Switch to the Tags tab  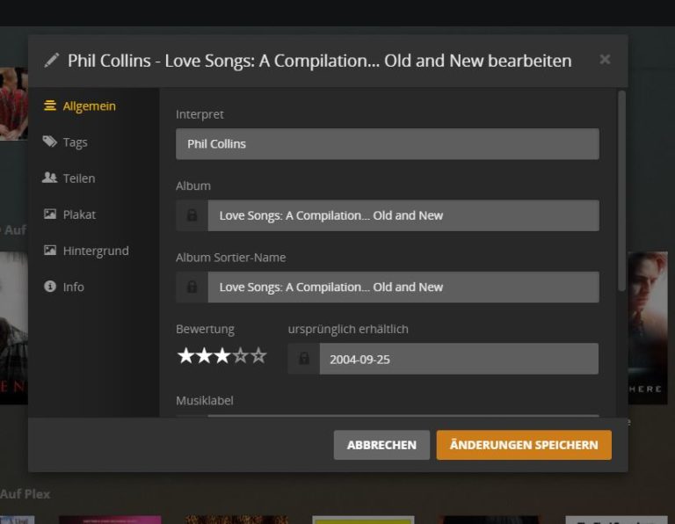point(76,142)
